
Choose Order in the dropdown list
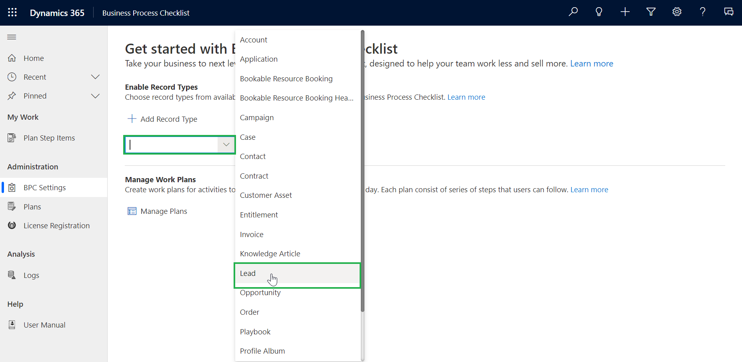298,312
